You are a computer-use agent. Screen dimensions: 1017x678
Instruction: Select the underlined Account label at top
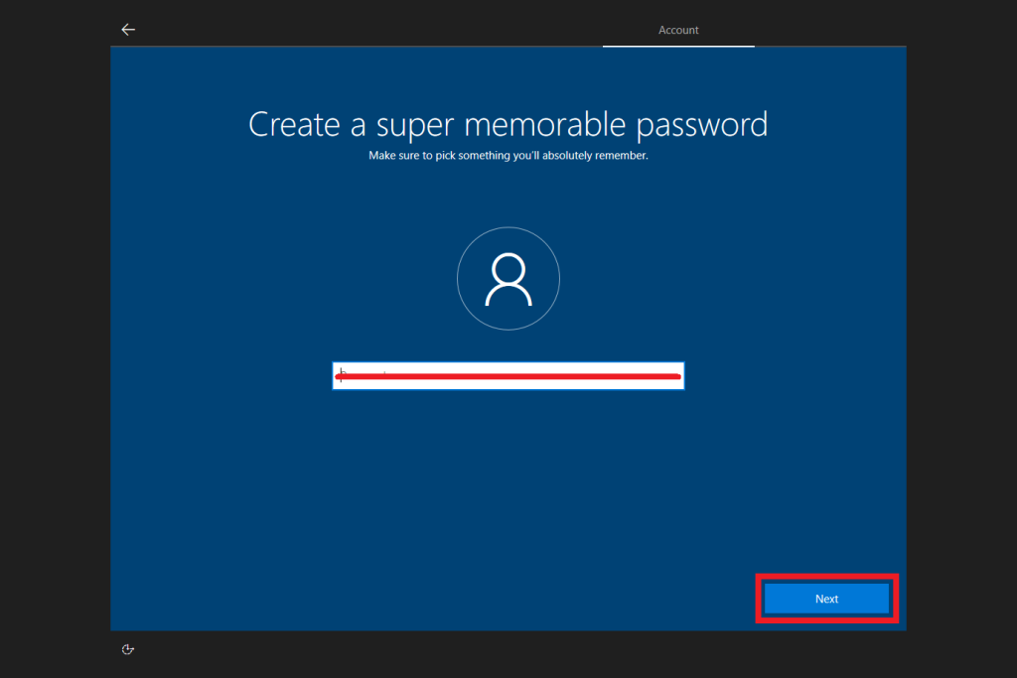pyautogui.click(x=678, y=31)
